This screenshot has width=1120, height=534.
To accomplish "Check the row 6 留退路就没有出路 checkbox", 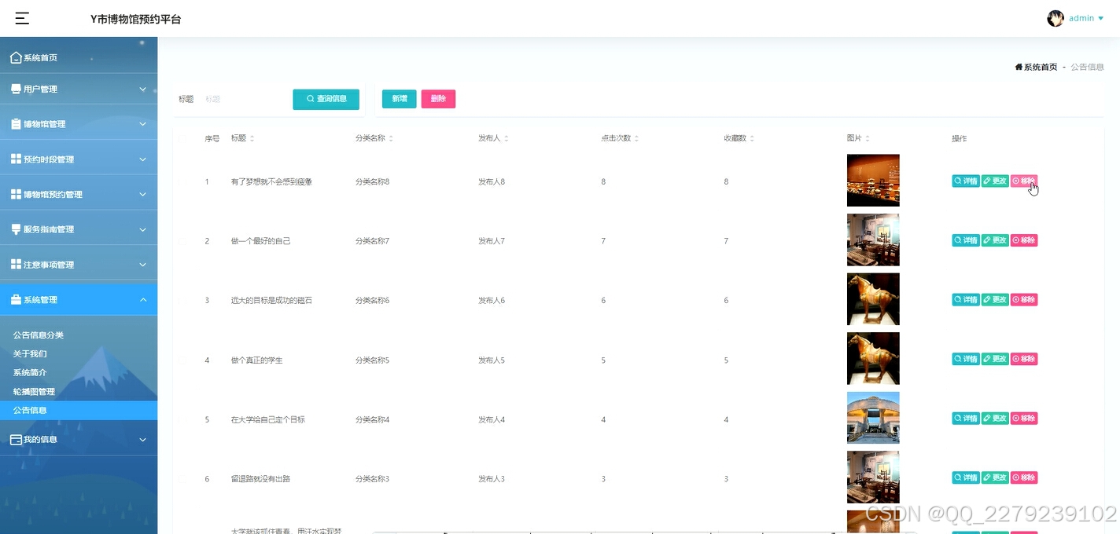I will 182,478.
